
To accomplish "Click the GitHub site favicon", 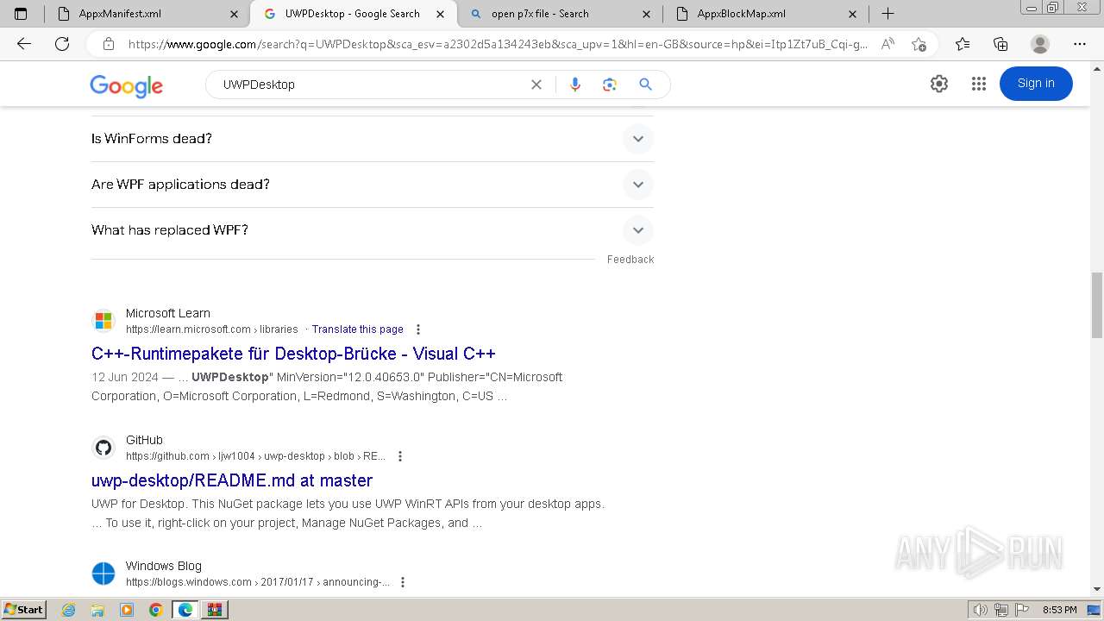I will click(x=103, y=448).
